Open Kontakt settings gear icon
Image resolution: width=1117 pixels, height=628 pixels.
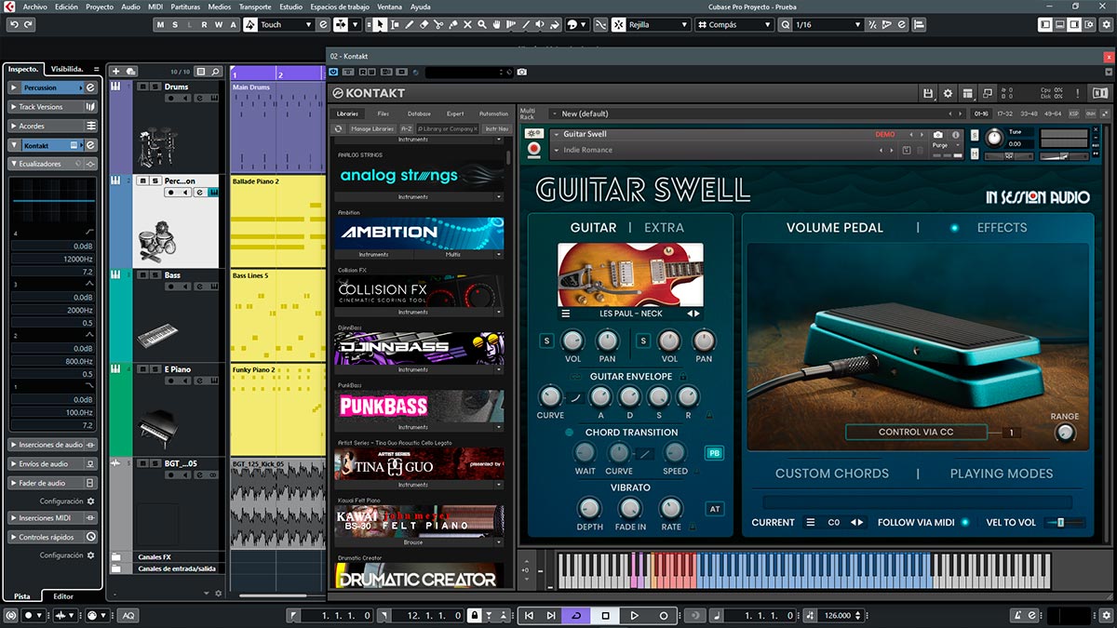[948, 93]
